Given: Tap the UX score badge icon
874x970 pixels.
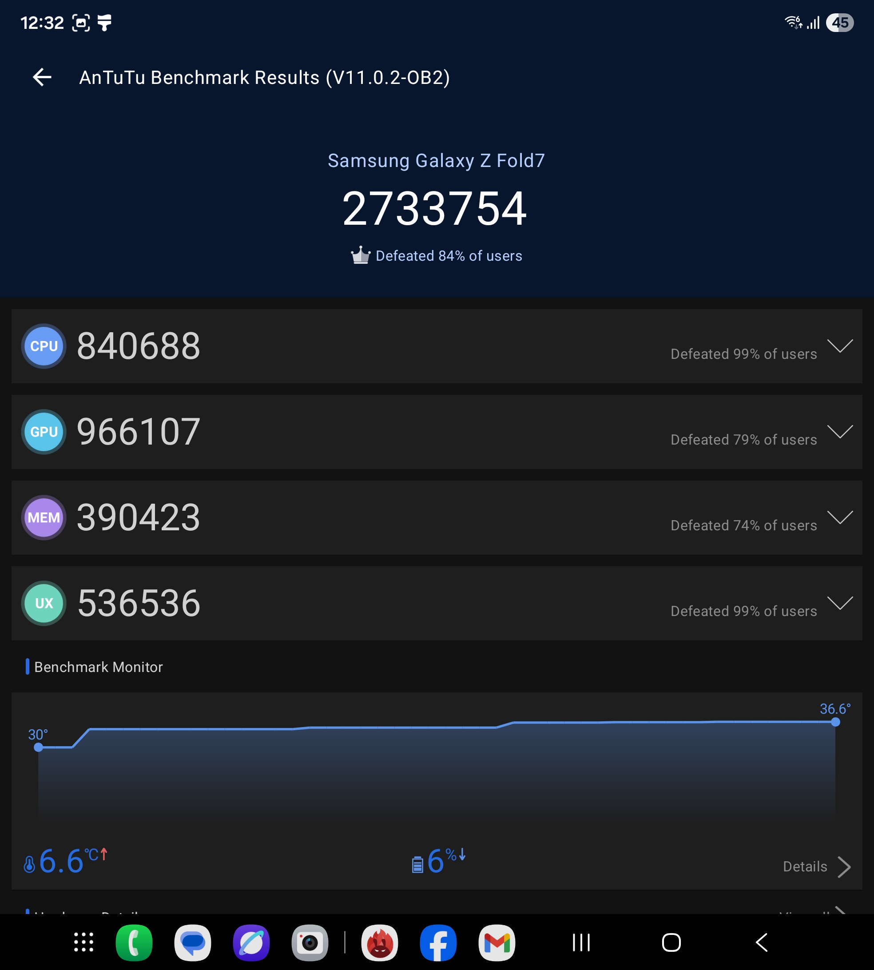Looking at the screenshot, I should point(44,603).
